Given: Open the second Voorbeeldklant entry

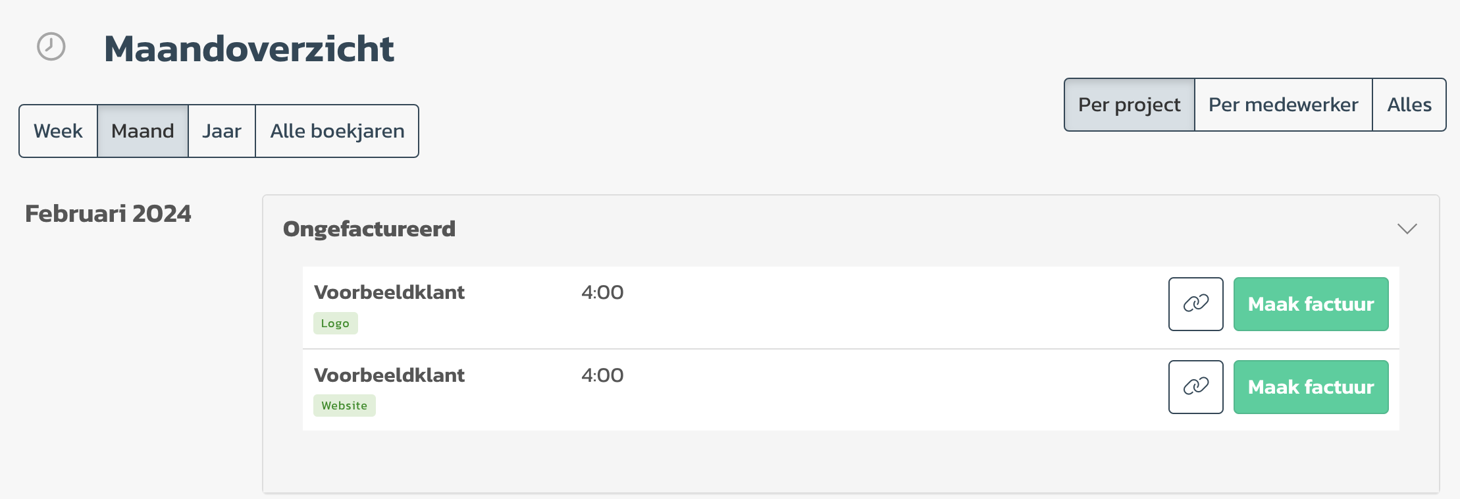Looking at the screenshot, I should [389, 375].
